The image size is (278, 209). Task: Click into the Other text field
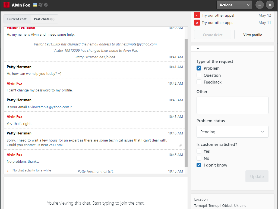tap(232, 105)
